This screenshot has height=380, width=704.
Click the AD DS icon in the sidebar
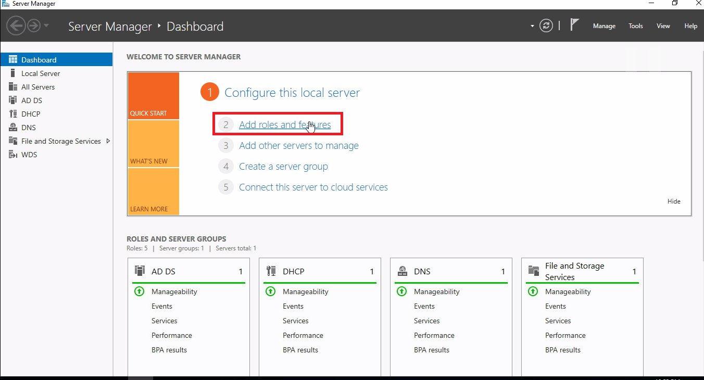pos(13,100)
